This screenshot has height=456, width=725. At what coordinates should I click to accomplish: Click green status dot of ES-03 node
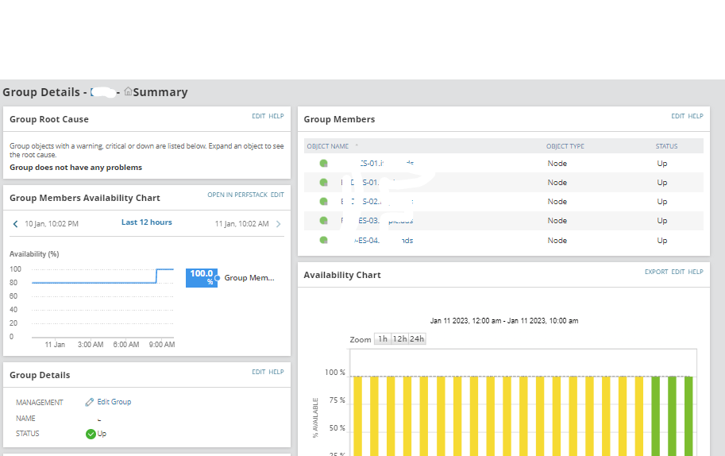pos(324,221)
